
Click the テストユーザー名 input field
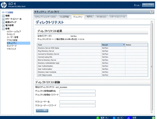(77, 102)
